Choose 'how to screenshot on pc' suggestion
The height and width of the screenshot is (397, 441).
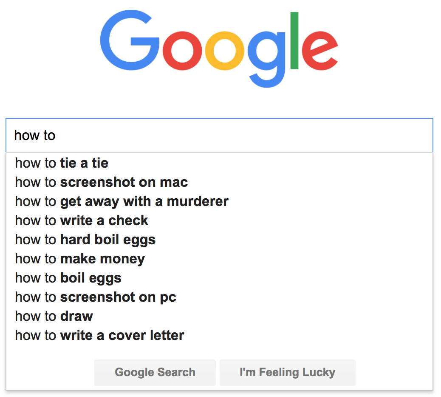tap(95, 297)
